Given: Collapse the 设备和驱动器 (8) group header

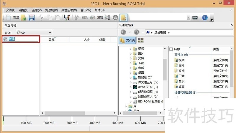Looking at the screenshot, I should pyautogui.click(x=185, y=92).
